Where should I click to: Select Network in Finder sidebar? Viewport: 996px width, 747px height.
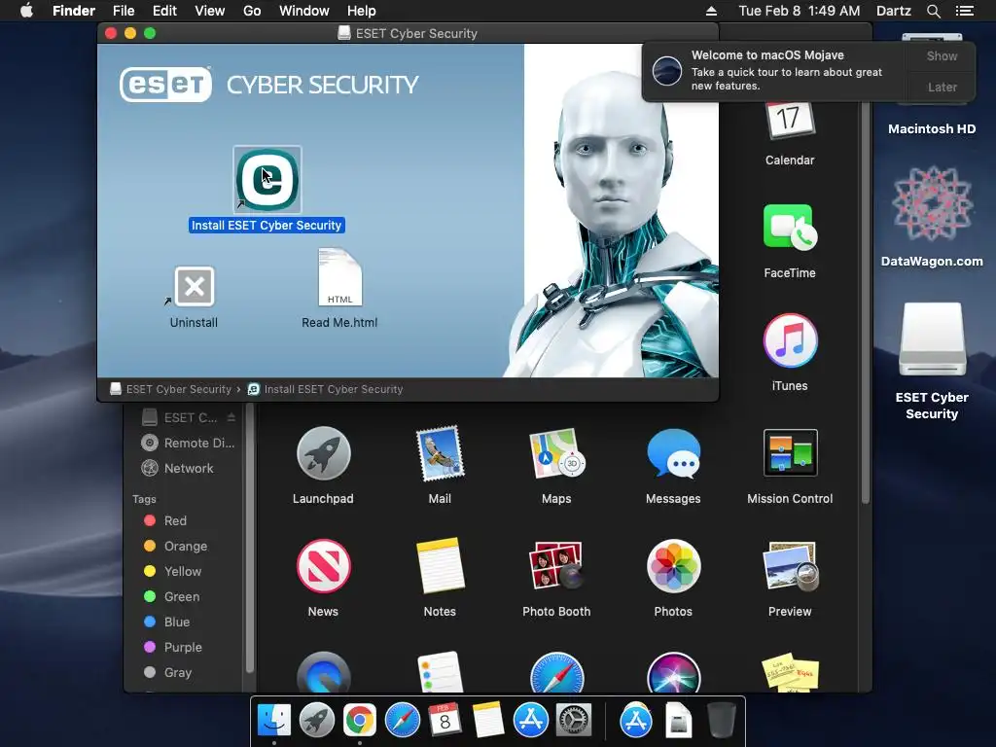(177, 469)
